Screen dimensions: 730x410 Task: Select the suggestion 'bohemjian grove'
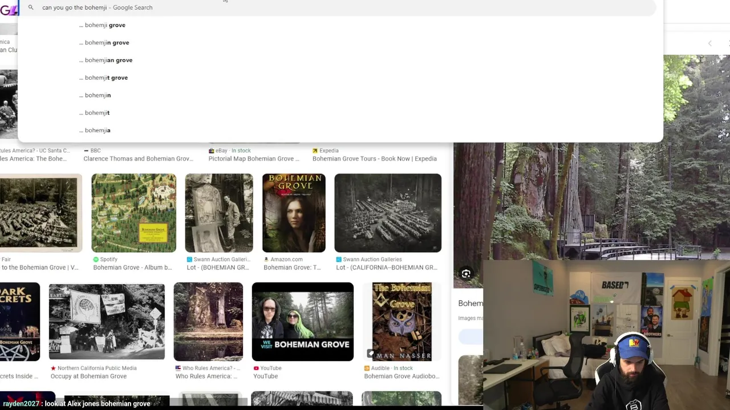coord(106,60)
